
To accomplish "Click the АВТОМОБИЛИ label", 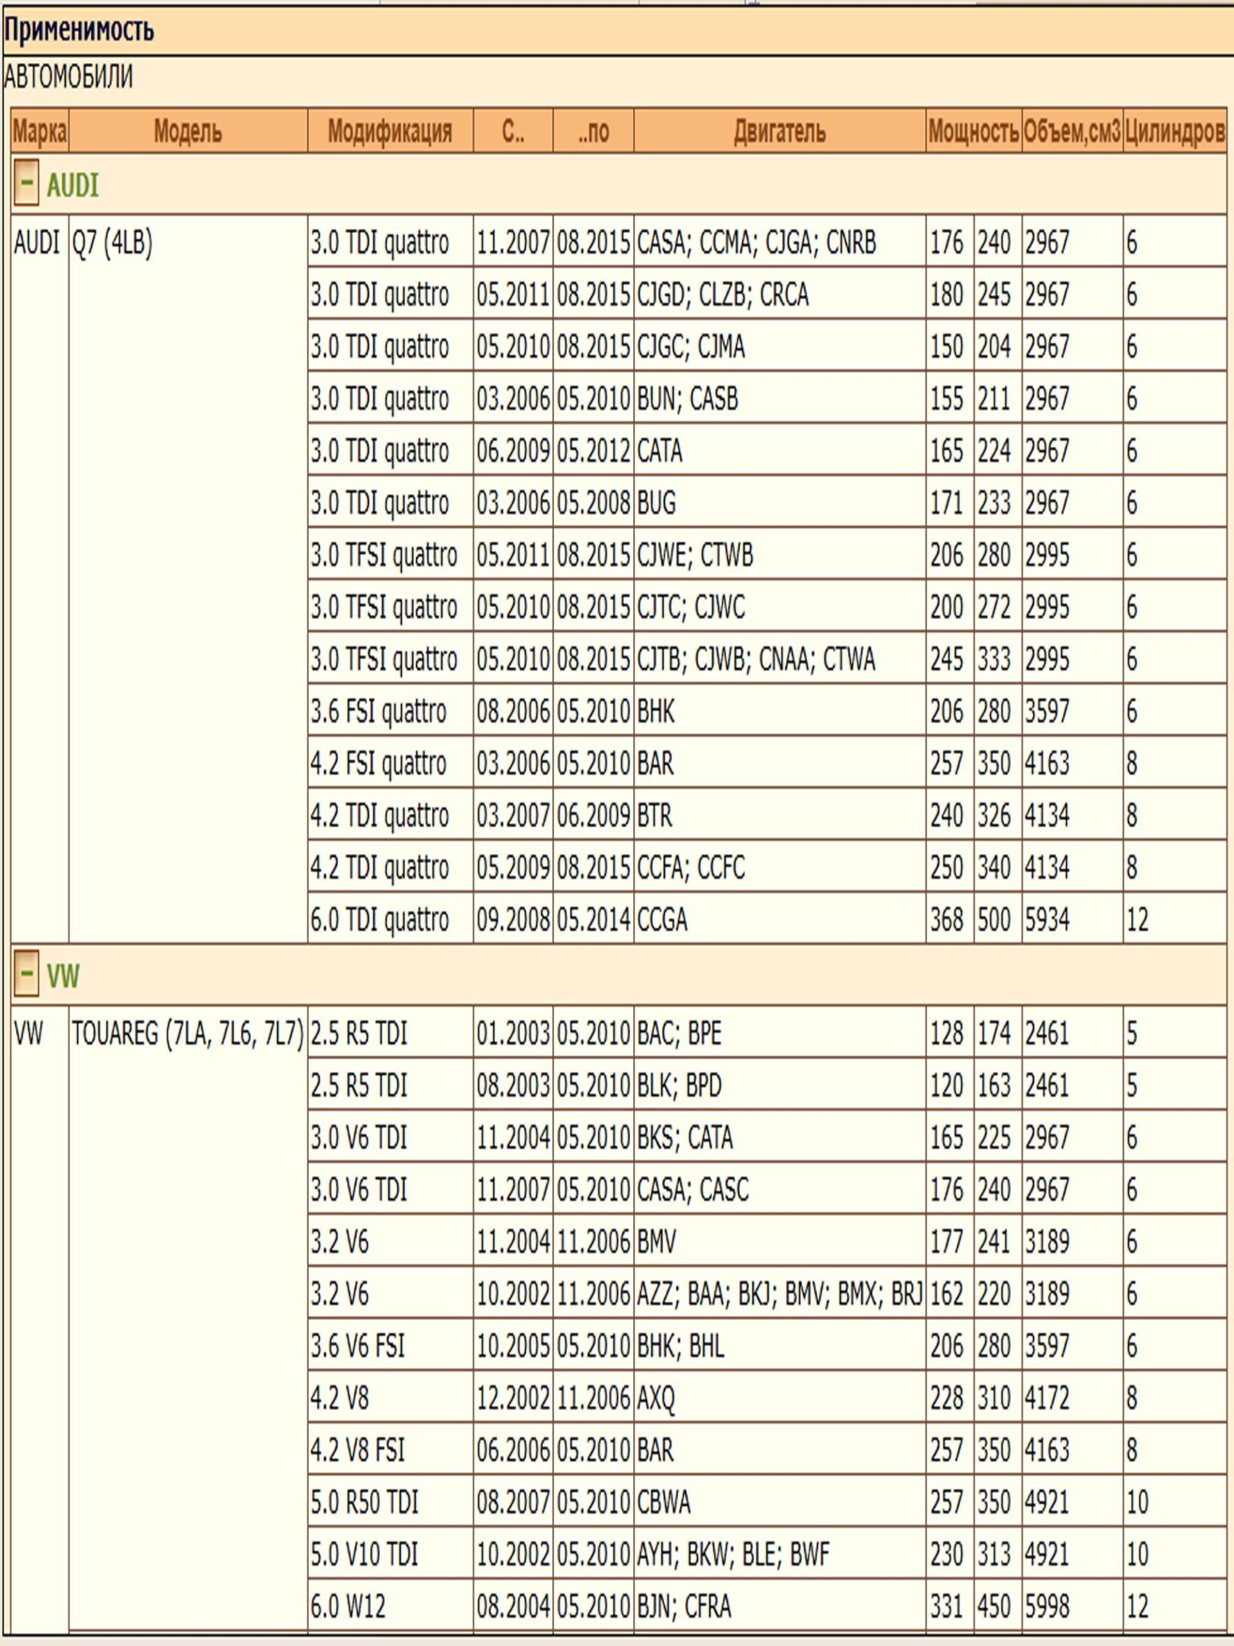I will (68, 77).
